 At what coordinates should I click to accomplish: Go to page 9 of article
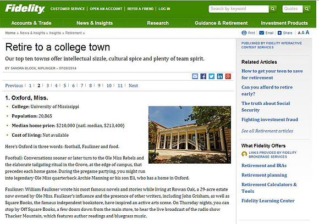click(x=99, y=86)
